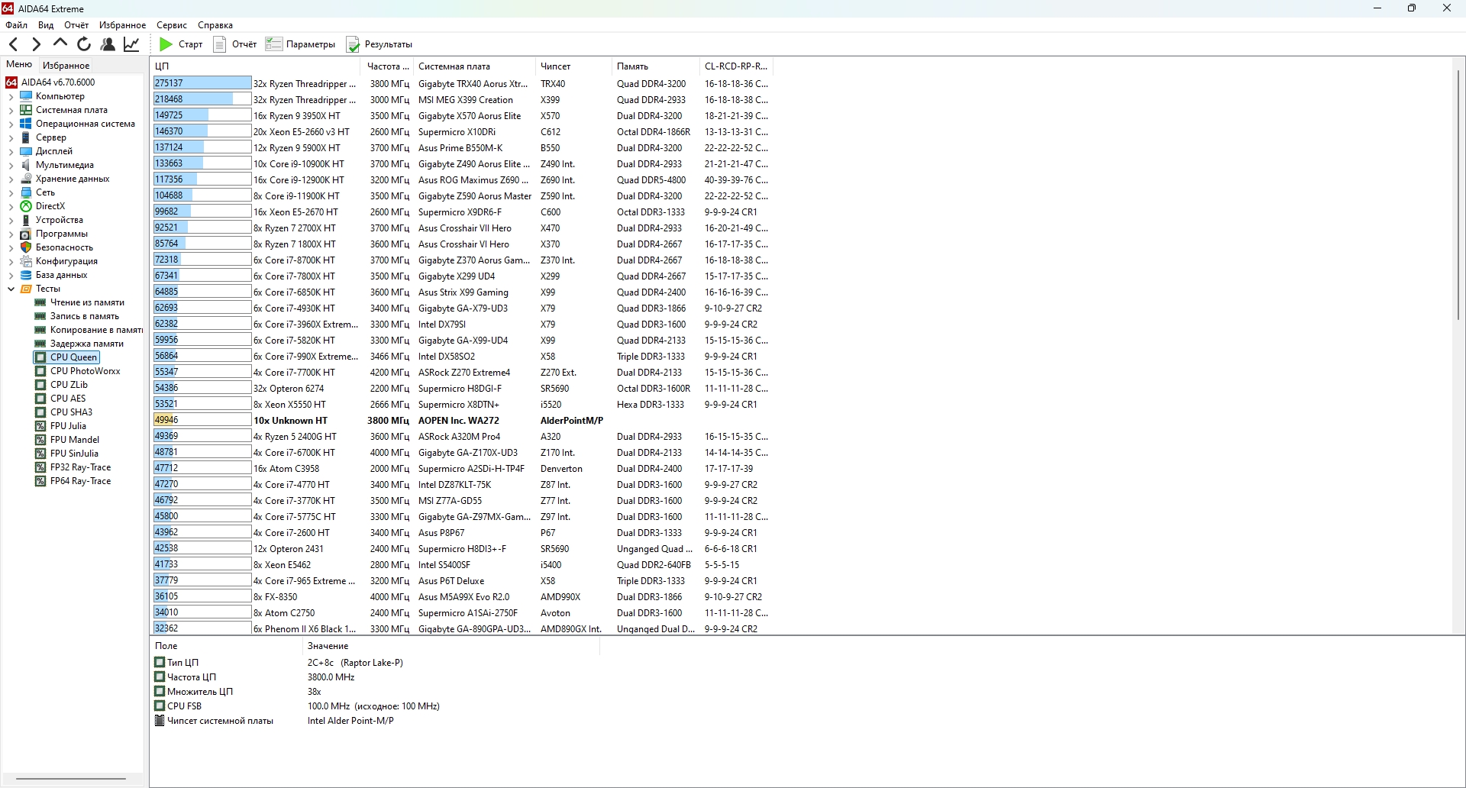Select the CPU PhotoWorxx benchmark

(x=86, y=371)
